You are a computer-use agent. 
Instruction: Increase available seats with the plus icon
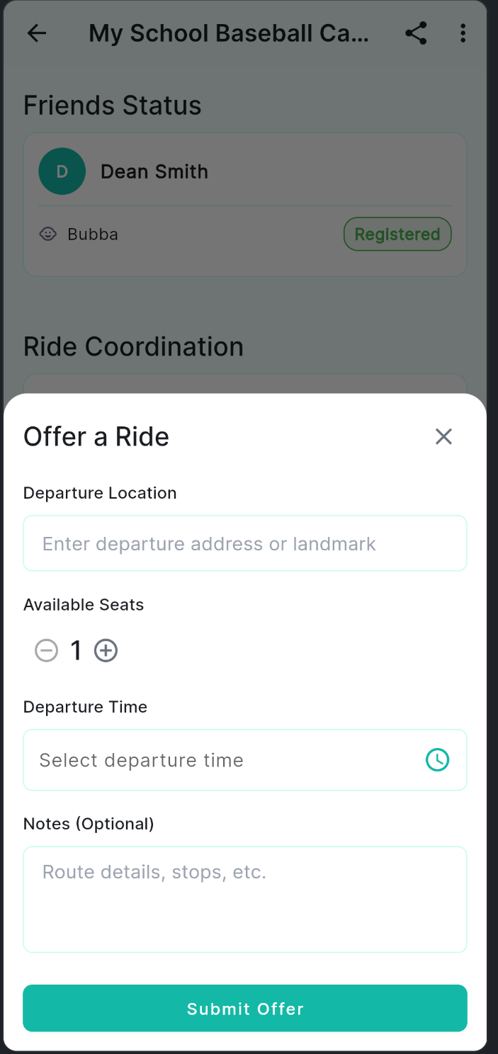point(106,650)
